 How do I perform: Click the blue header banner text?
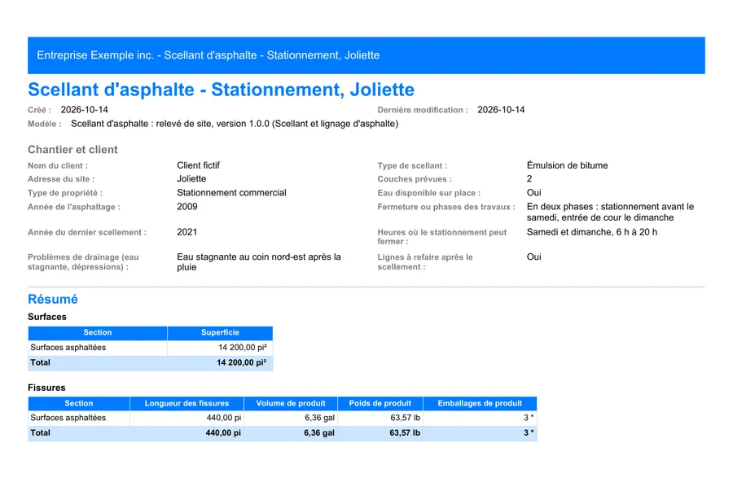[208, 55]
